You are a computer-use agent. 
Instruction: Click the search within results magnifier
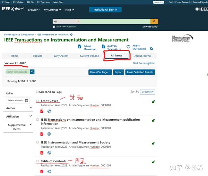point(32,72)
